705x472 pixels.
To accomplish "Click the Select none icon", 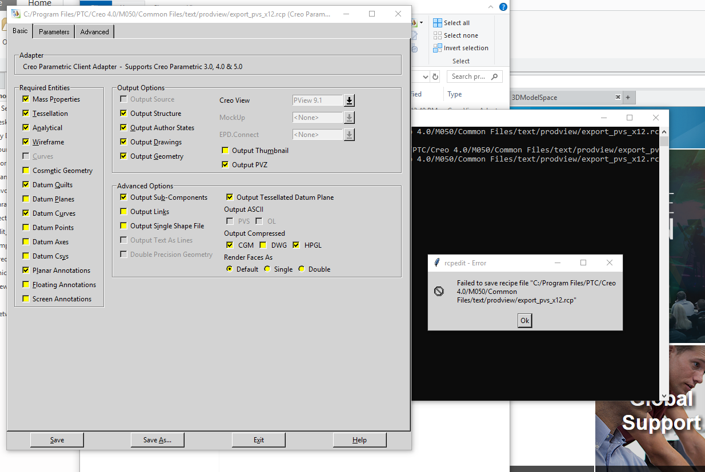I will 438,35.
